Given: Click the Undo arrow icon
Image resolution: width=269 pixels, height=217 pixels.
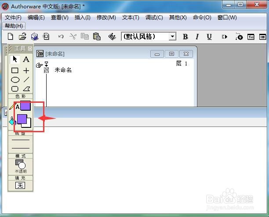Looking at the screenshot, I should (61, 36).
